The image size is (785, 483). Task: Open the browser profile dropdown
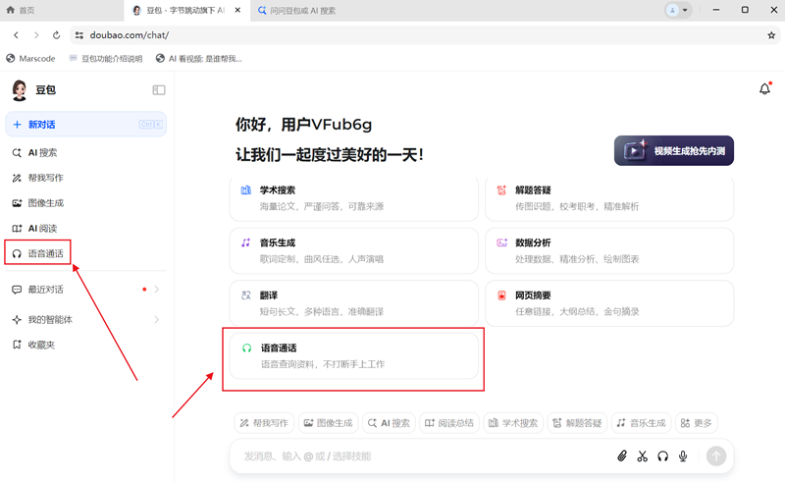pyautogui.click(x=678, y=10)
